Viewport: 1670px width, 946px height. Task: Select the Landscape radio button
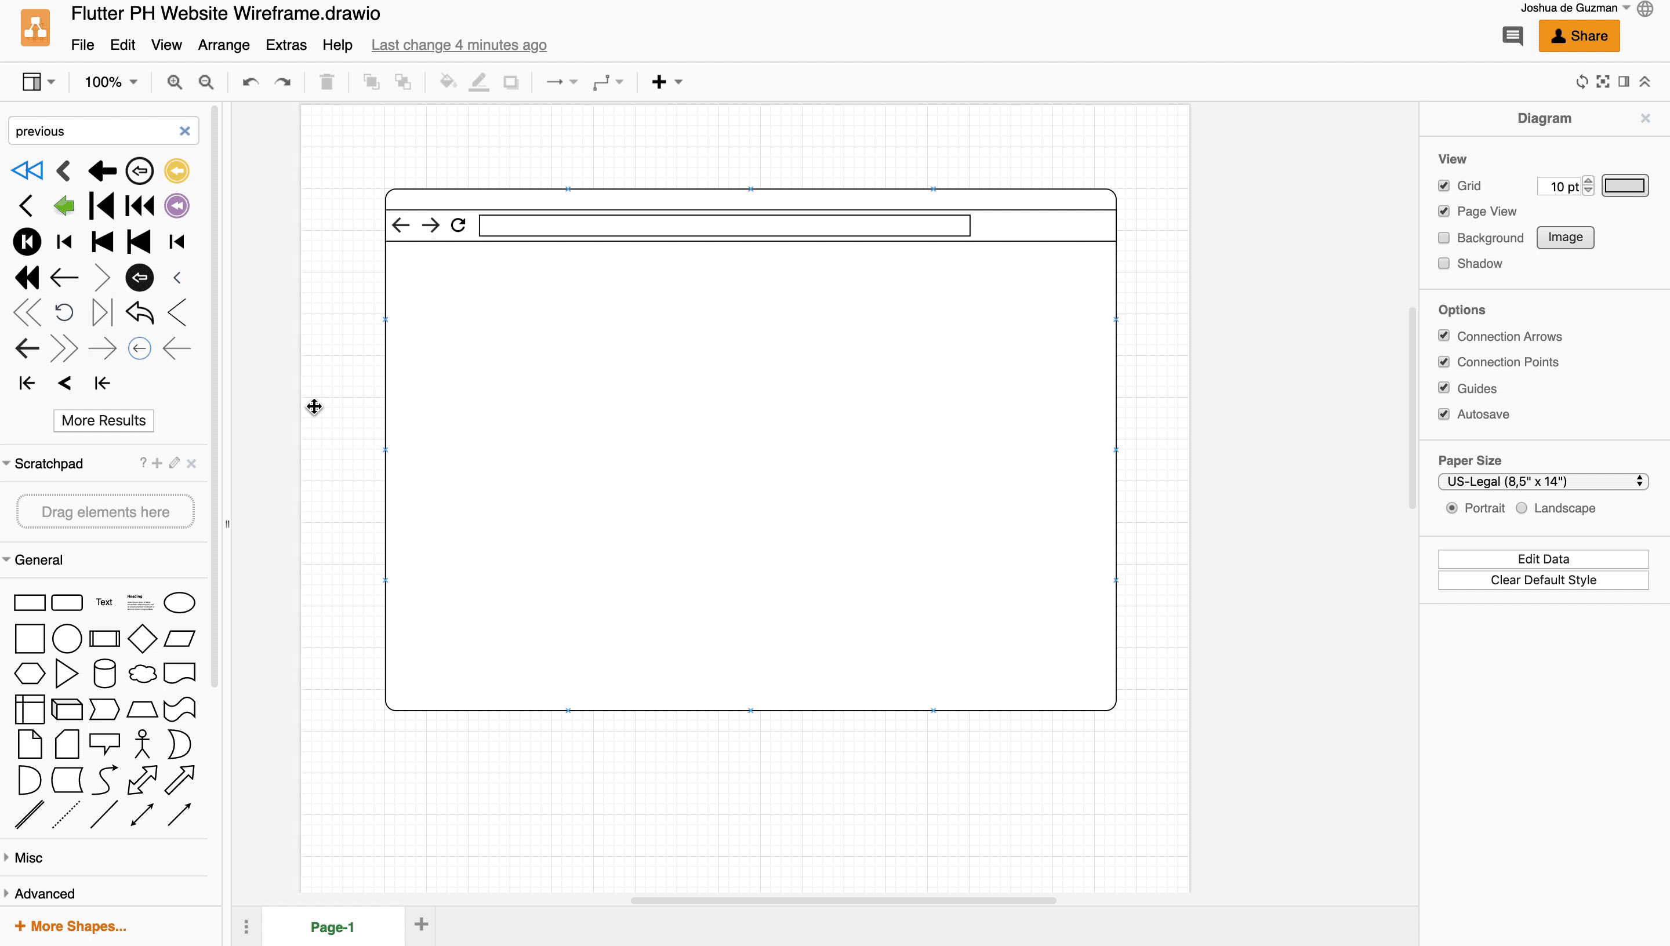1520,508
